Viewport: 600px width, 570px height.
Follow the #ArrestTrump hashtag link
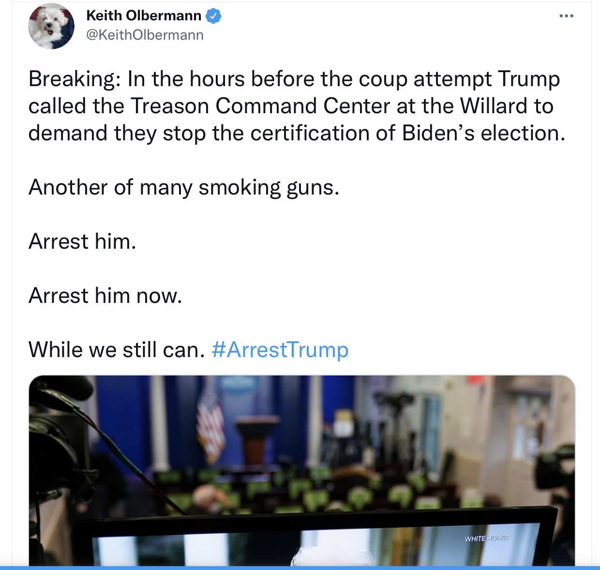(x=280, y=350)
